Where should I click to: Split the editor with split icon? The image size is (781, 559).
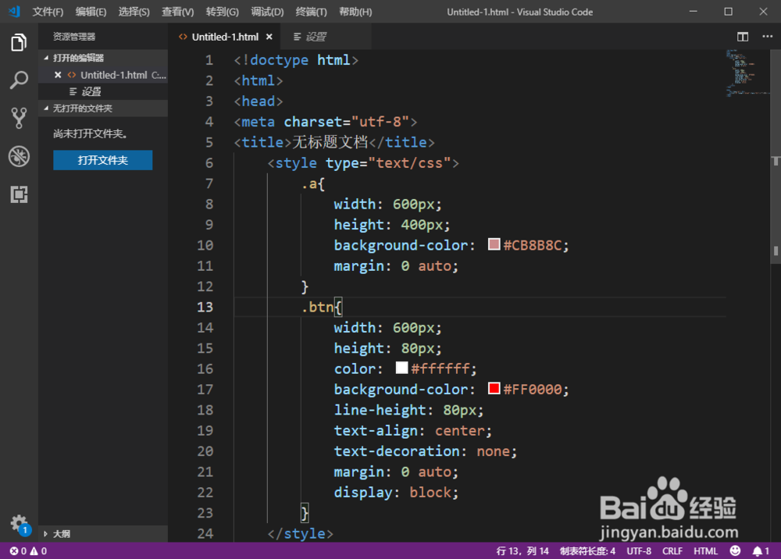742,37
